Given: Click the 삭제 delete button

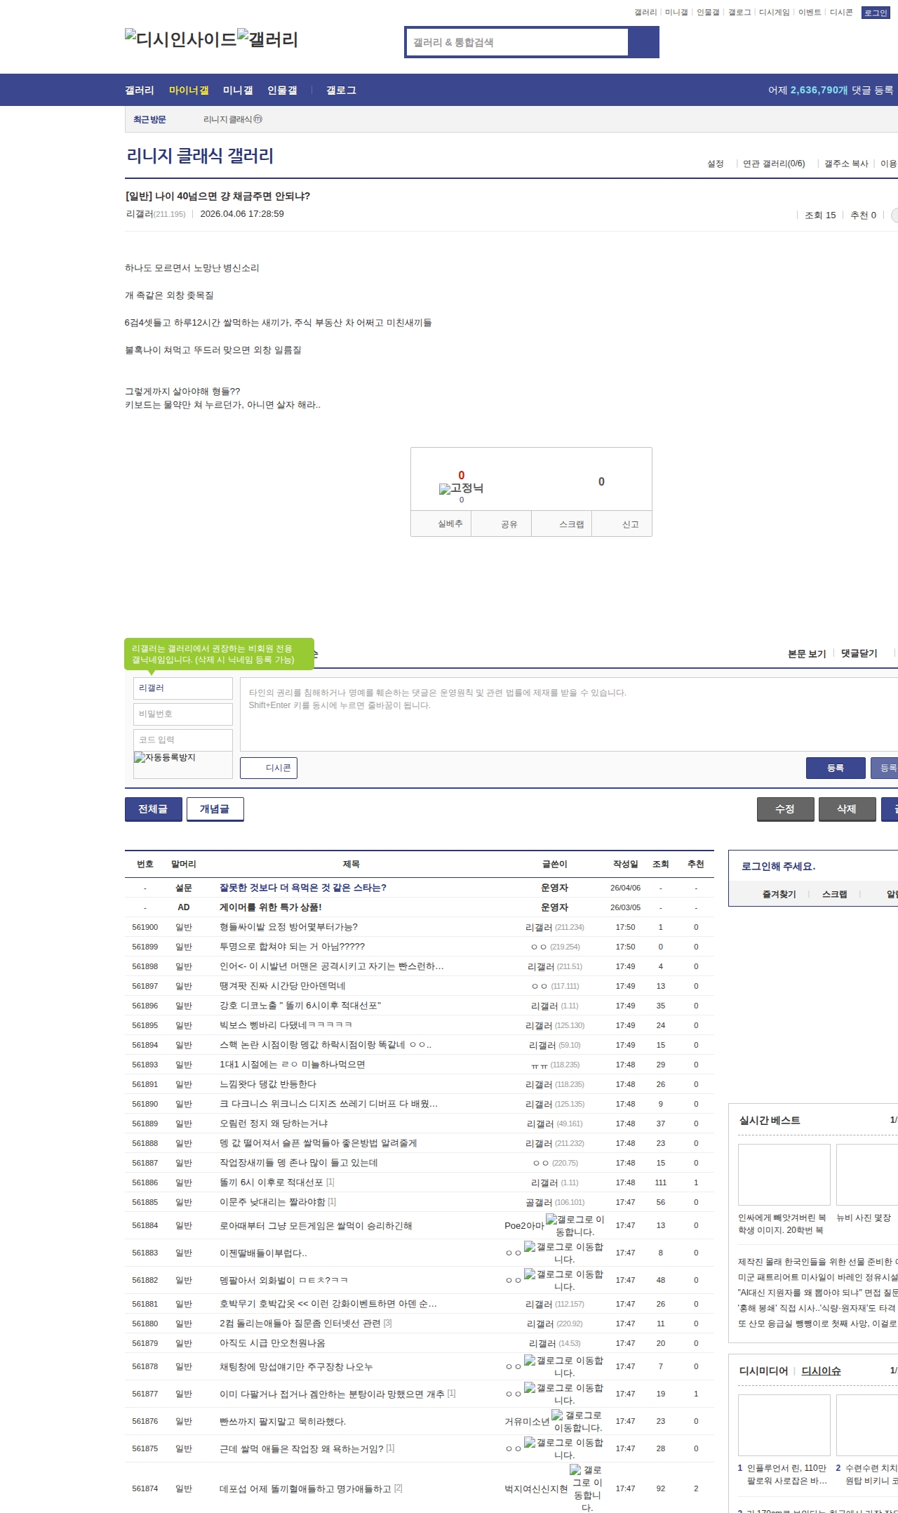Looking at the screenshot, I should point(847,809).
